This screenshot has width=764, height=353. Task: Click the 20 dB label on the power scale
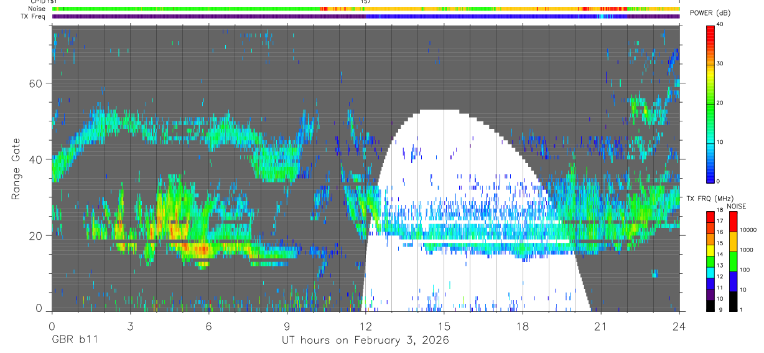pos(721,103)
